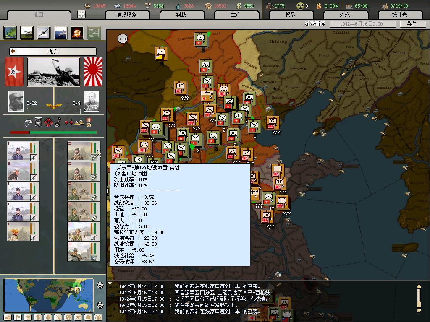Toggle terrain map mode below minimap

pyautogui.click(x=8, y=317)
